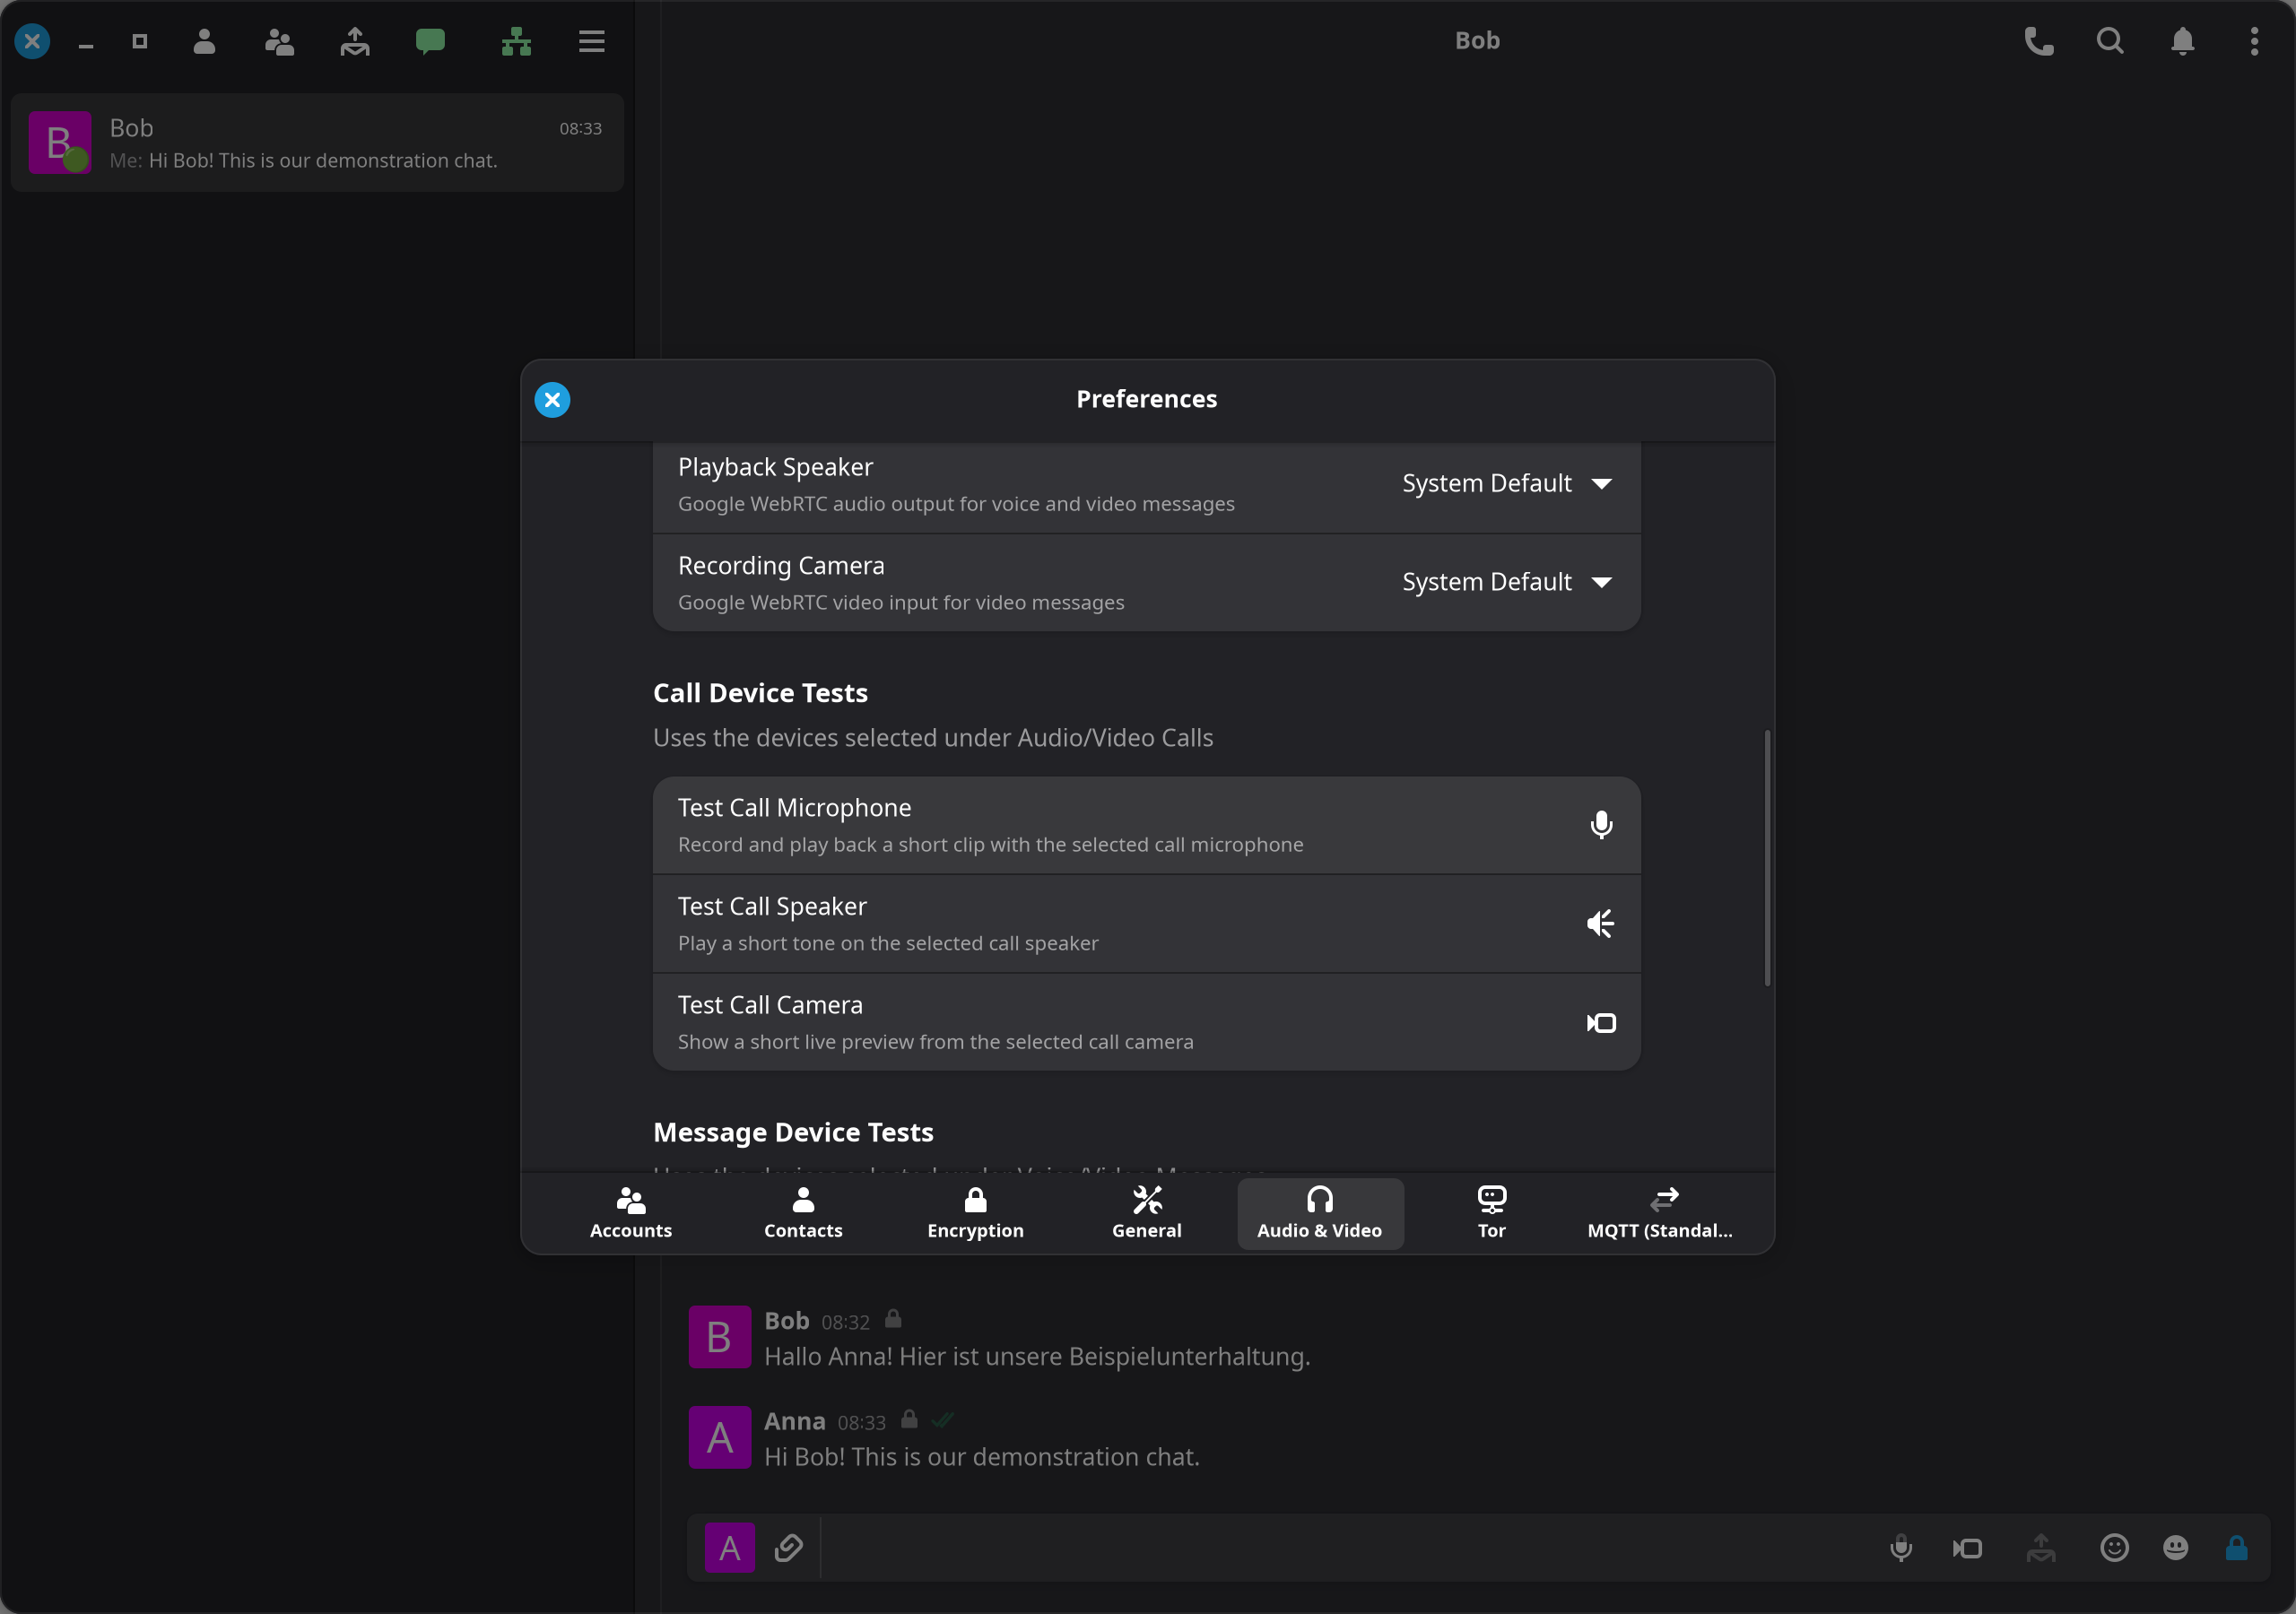Open the Encryption preferences tab
This screenshot has width=2296, height=1614.
(x=975, y=1213)
